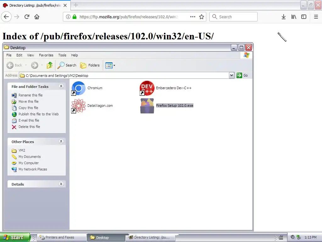Expand the Address bar dropdown
This screenshot has height=242, width=322.
tap(232, 75)
